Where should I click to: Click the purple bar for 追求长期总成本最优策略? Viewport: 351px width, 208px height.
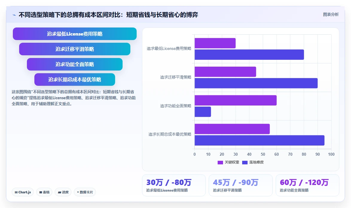[232, 129]
